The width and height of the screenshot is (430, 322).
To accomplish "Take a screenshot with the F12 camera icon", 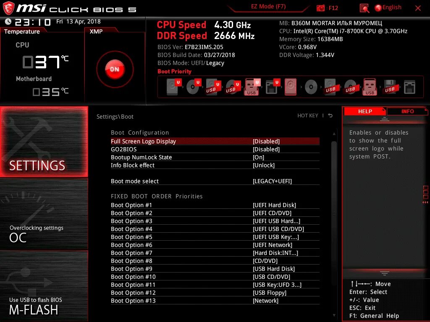I will click(x=320, y=8).
